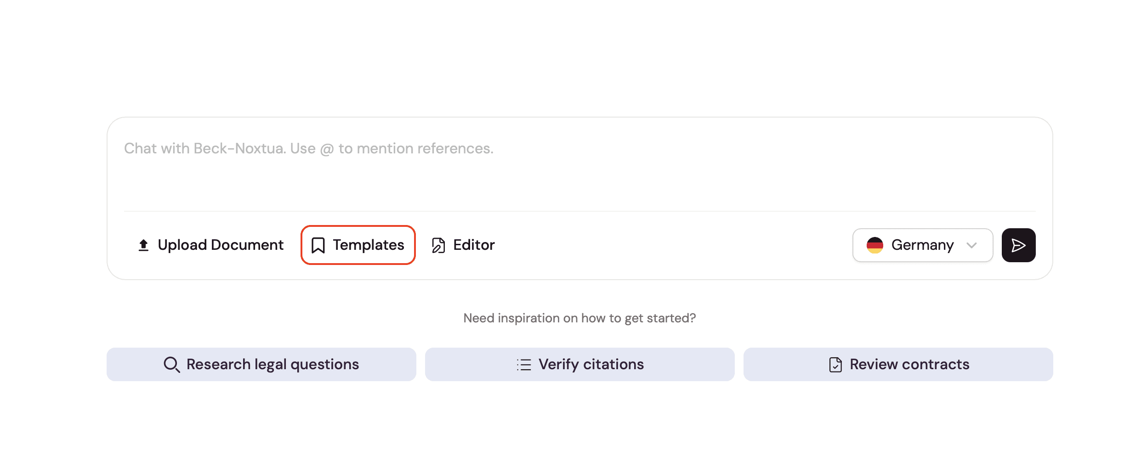Click the magnifier icon for legal research
This screenshot has width=1147, height=473.
171,365
